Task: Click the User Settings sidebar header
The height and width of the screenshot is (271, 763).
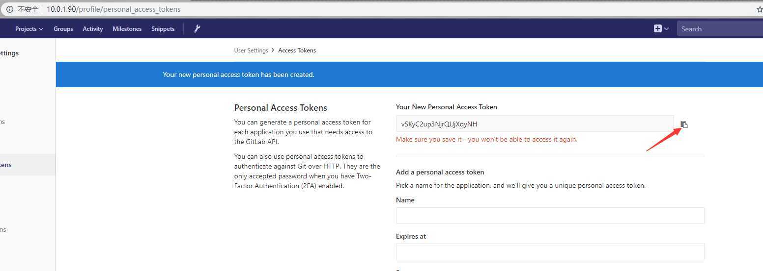Action: [x=10, y=53]
